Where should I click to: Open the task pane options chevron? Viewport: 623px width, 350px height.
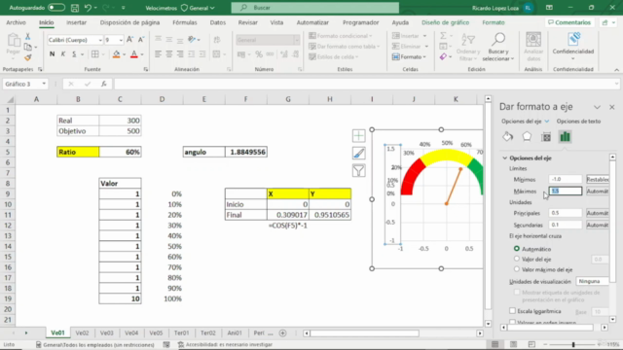tap(597, 107)
